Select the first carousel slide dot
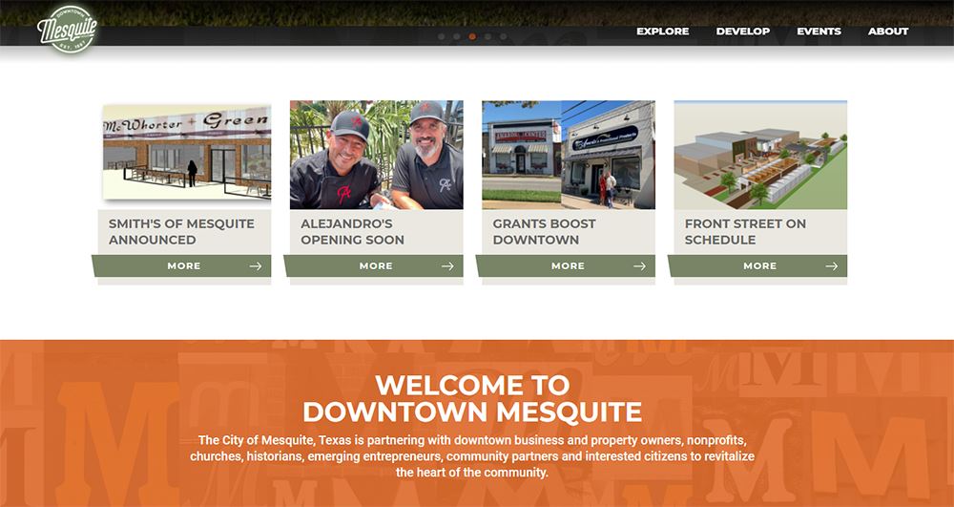This screenshot has height=507, width=954. pyautogui.click(x=441, y=36)
